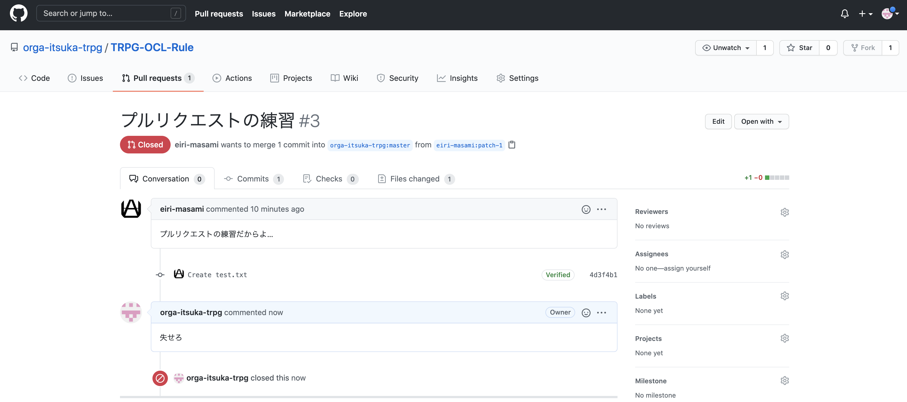Open the notifications bell
Screen dimensions: 907x402
[844, 14]
